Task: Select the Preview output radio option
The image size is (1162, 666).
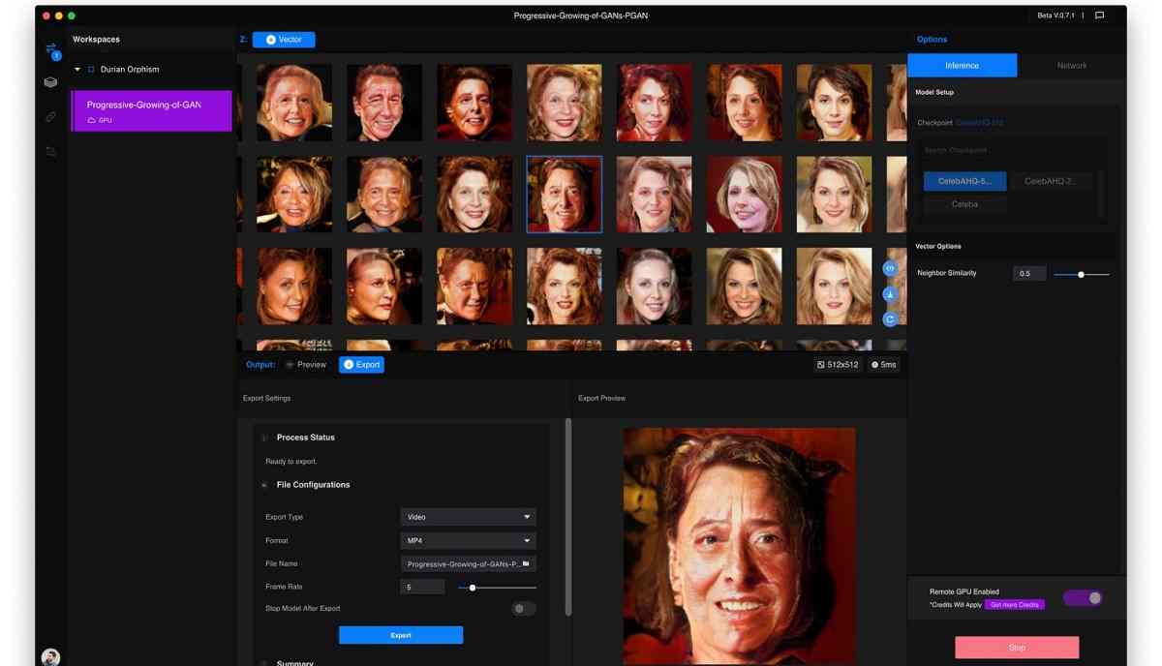Action: pos(306,365)
